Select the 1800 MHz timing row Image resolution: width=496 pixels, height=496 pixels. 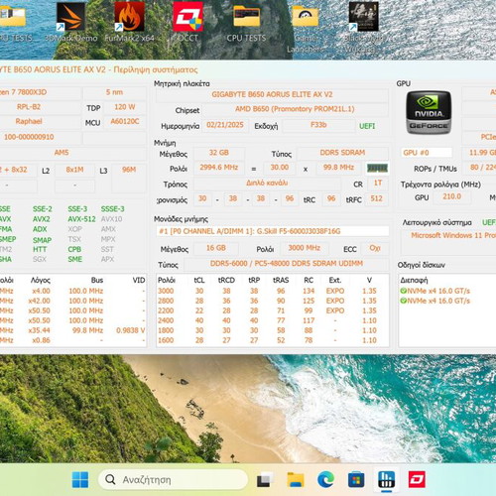[272, 330]
